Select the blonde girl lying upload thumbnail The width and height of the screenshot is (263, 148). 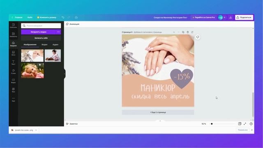32,71
